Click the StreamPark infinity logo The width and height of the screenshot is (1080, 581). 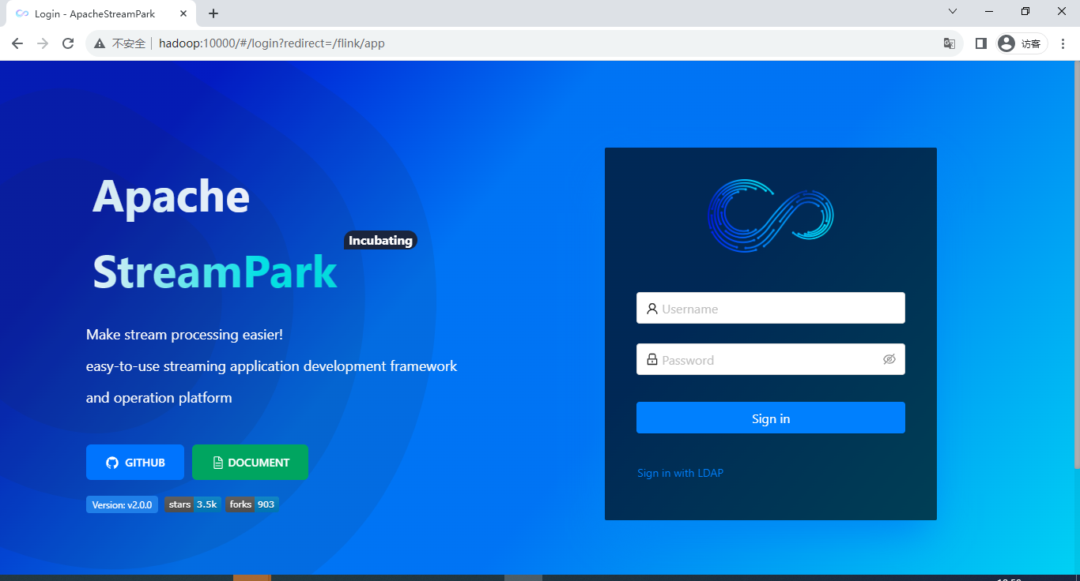(x=771, y=216)
